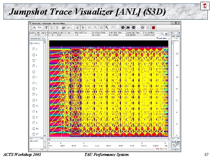Click the home zoom-reset toolbar icon

(101, 28)
